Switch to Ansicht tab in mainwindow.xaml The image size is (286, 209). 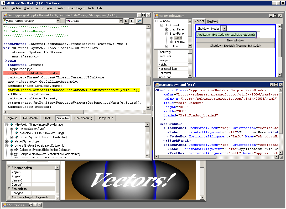click(x=199, y=21)
